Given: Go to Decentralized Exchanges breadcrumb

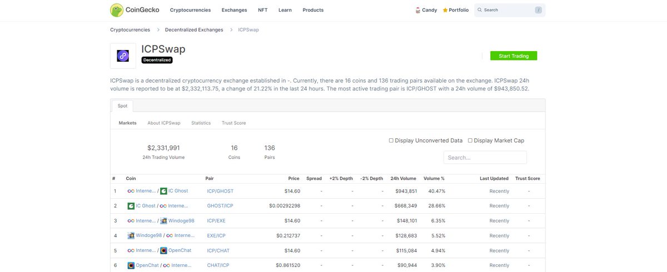Looking at the screenshot, I should [194, 29].
